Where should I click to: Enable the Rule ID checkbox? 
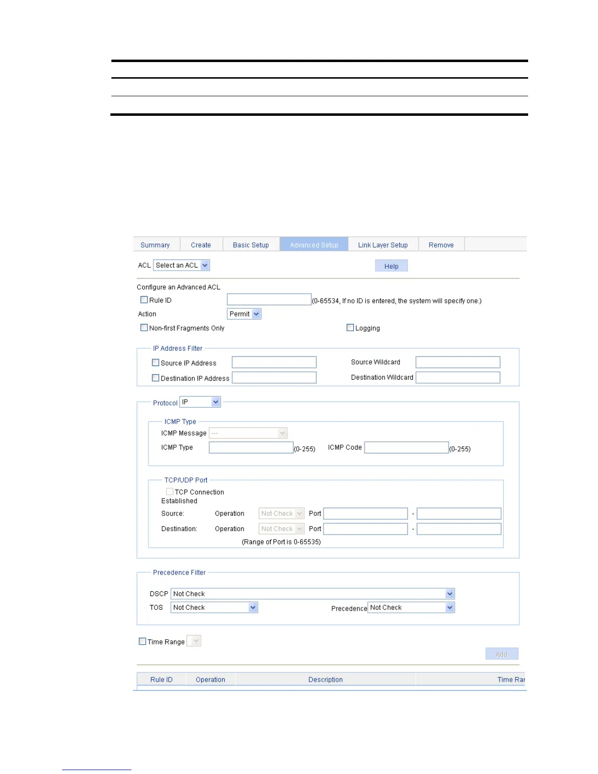(144, 300)
